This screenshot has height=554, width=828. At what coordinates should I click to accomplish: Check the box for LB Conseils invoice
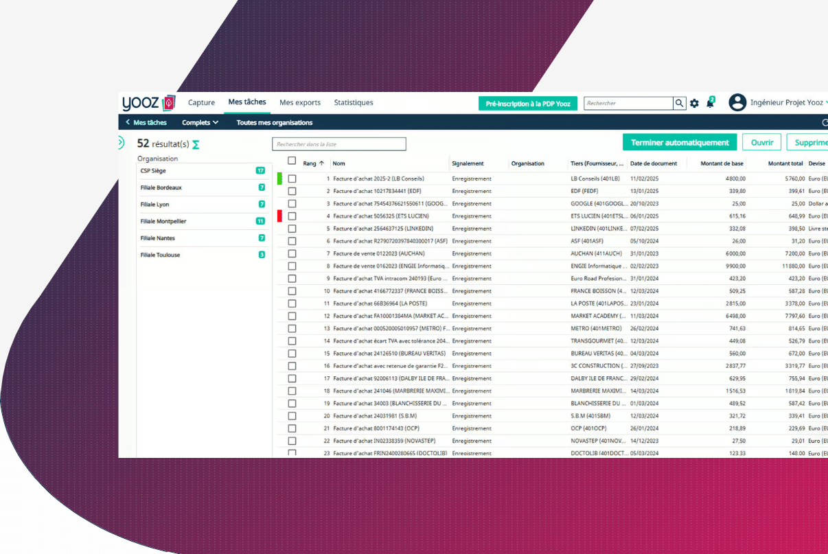pyautogui.click(x=292, y=178)
